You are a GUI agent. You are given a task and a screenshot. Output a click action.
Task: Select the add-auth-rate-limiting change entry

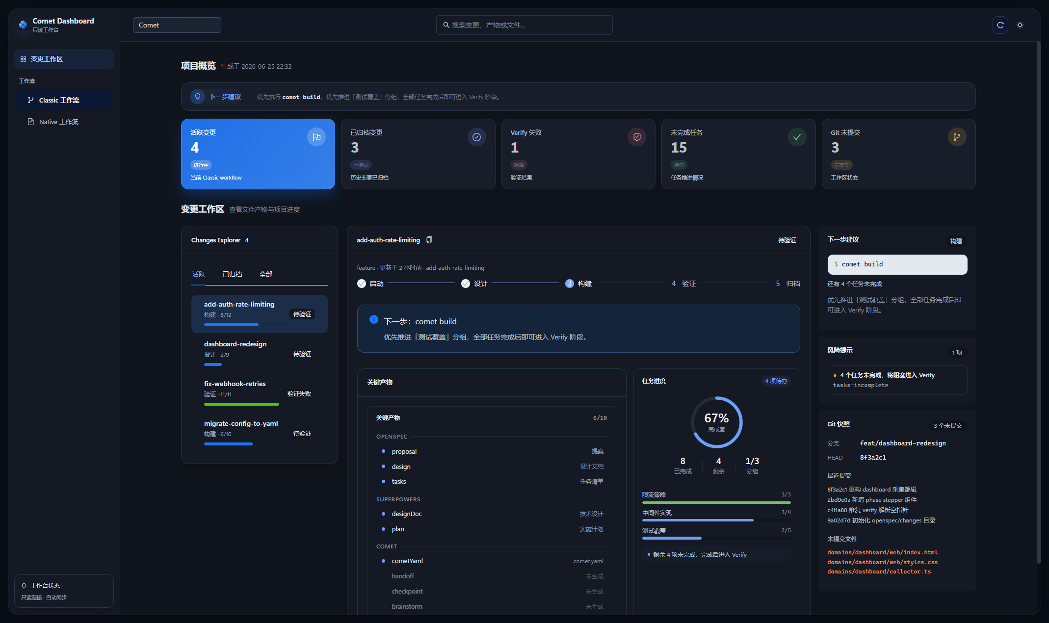(259, 314)
